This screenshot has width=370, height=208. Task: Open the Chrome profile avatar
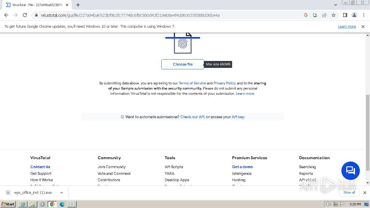[x=354, y=15]
